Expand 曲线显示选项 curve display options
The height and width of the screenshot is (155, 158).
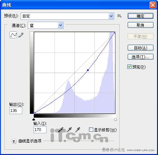click(x=14, y=141)
